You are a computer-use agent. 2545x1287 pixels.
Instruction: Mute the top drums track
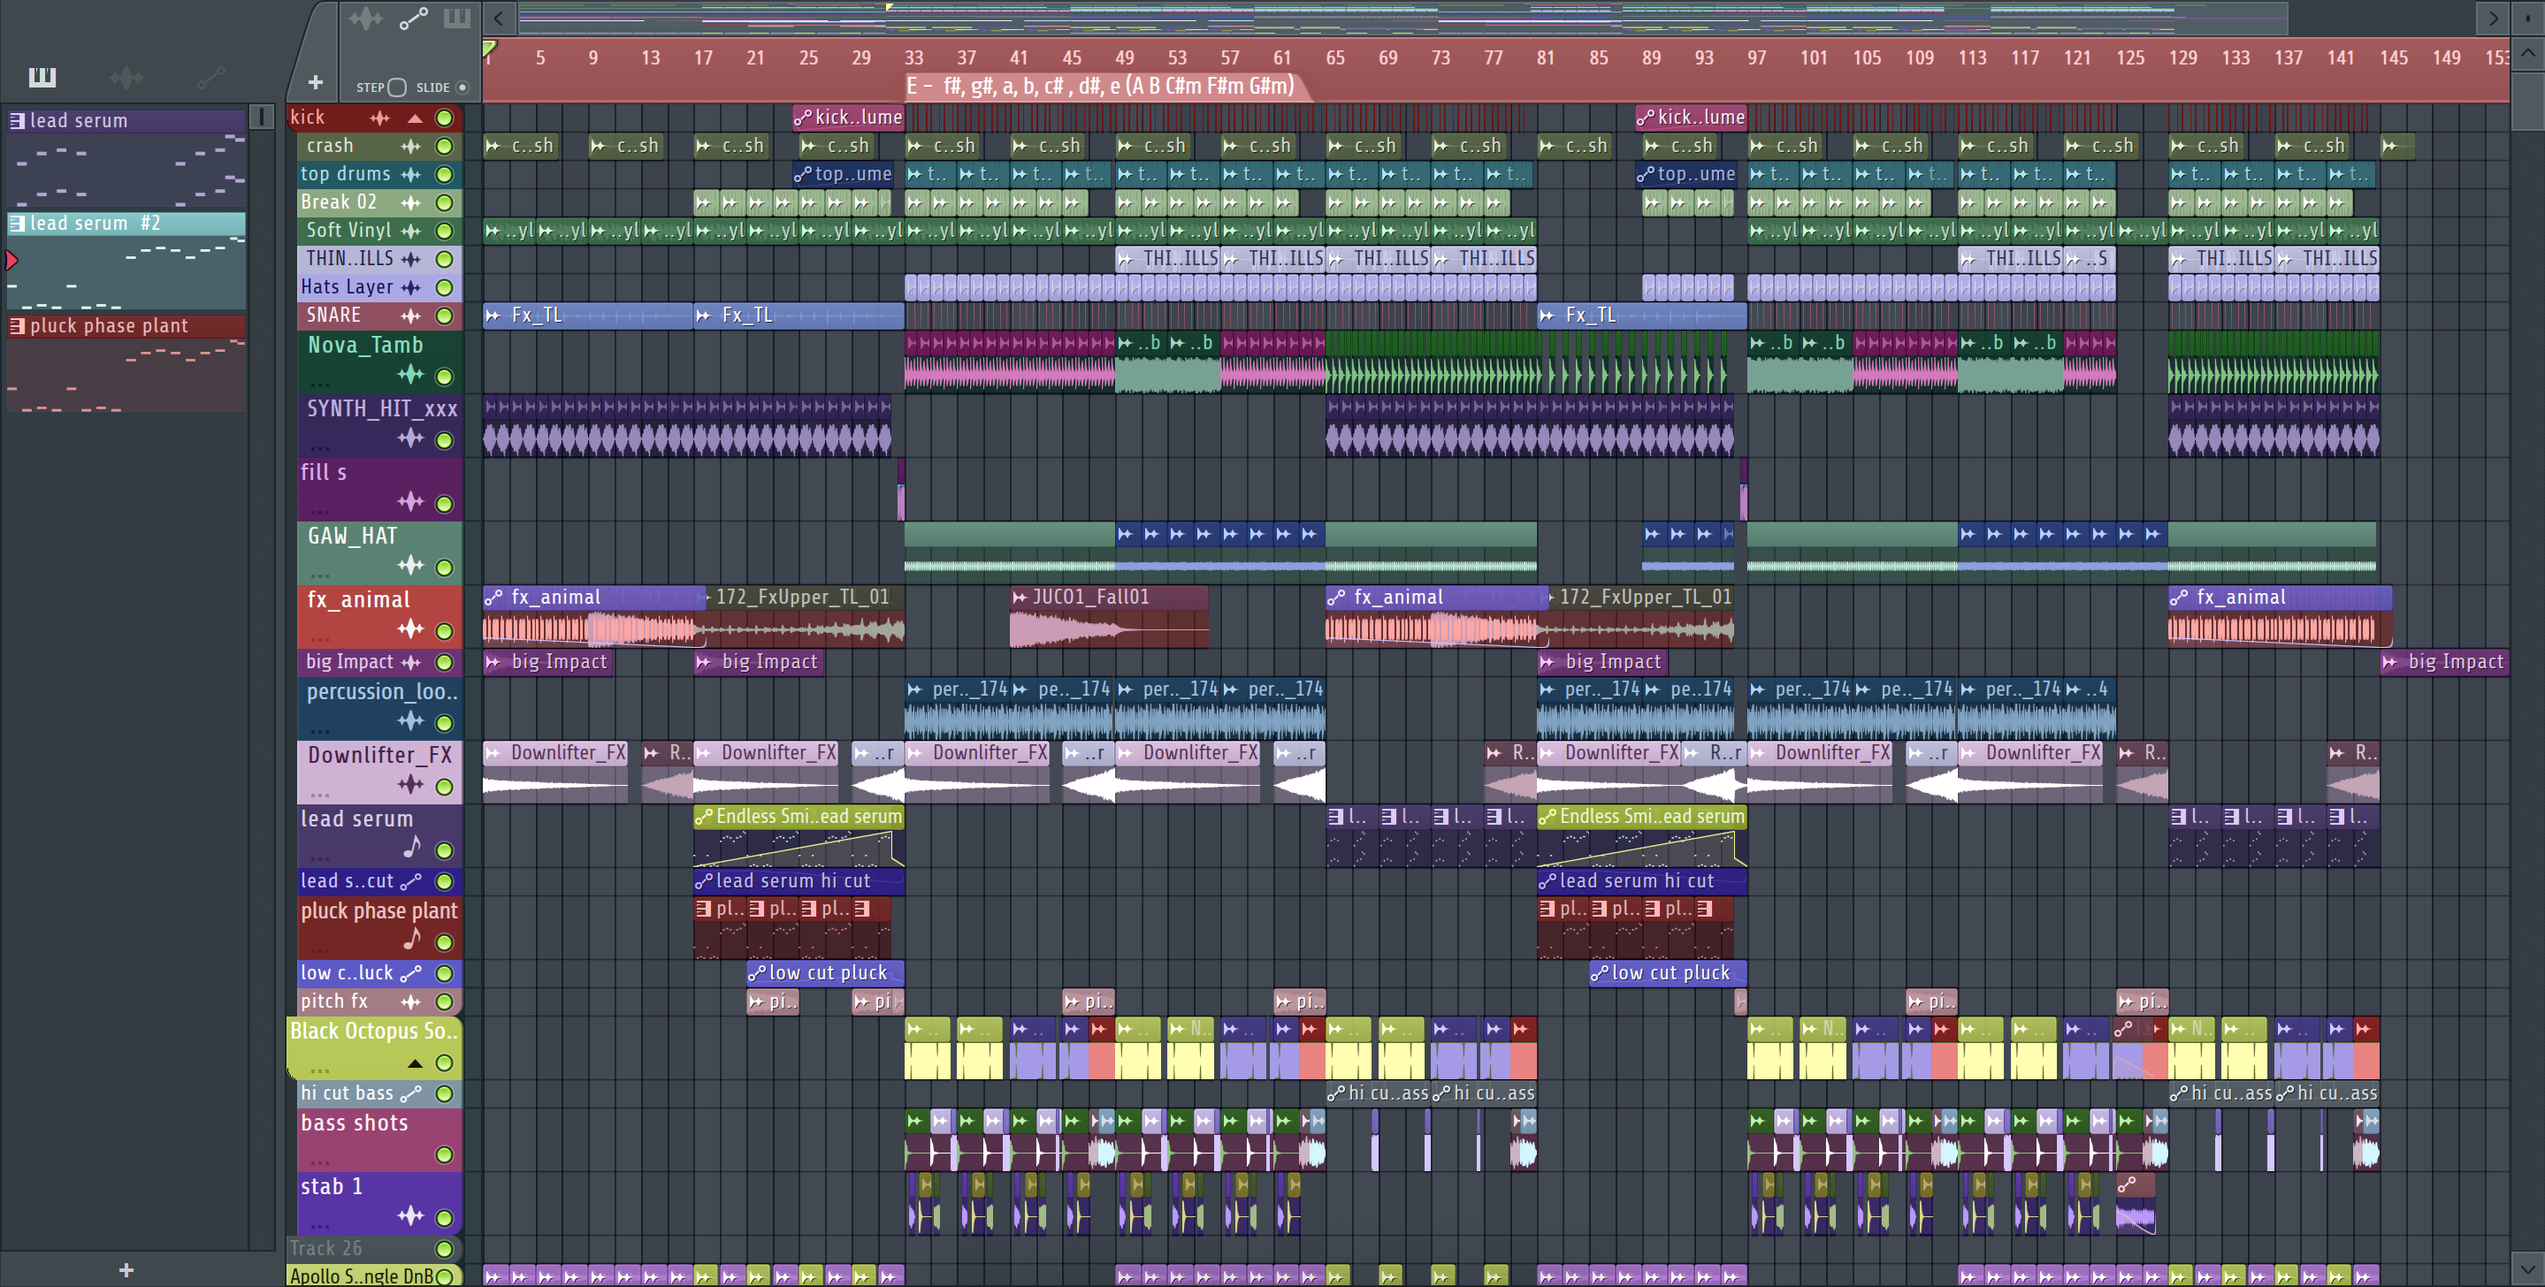tap(445, 175)
